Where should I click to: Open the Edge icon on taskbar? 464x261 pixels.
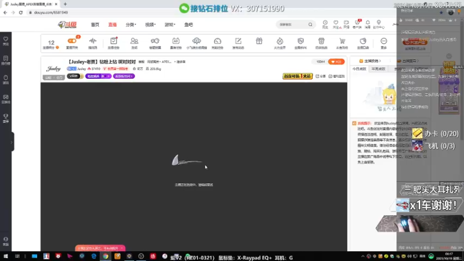[94, 256]
